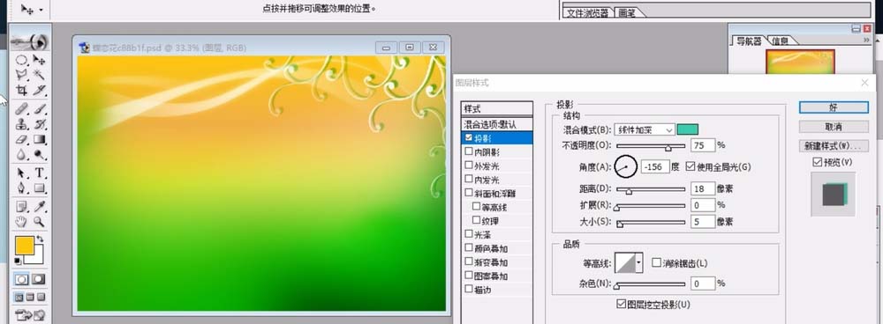Switch to the 文件浏览器 tab
Viewport: 883px width, 324px height.
[587, 13]
